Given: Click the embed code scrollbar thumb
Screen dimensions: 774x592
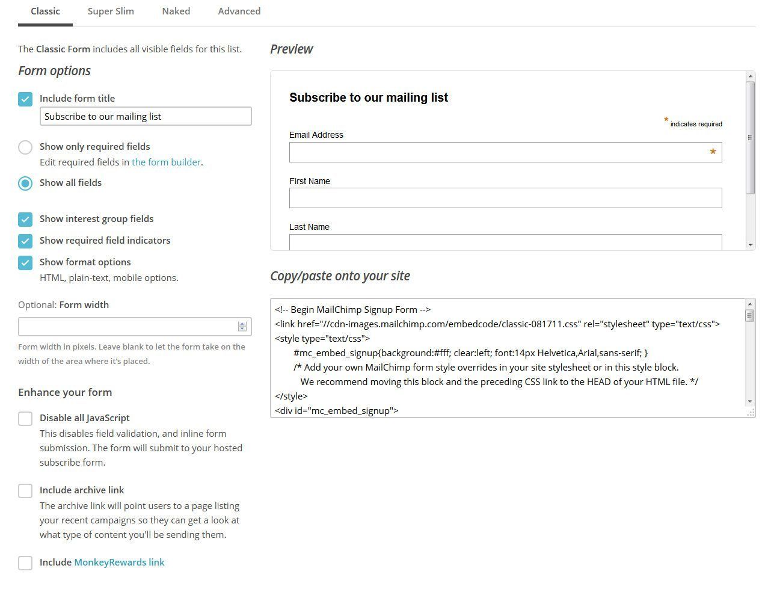Looking at the screenshot, I should click(x=750, y=315).
